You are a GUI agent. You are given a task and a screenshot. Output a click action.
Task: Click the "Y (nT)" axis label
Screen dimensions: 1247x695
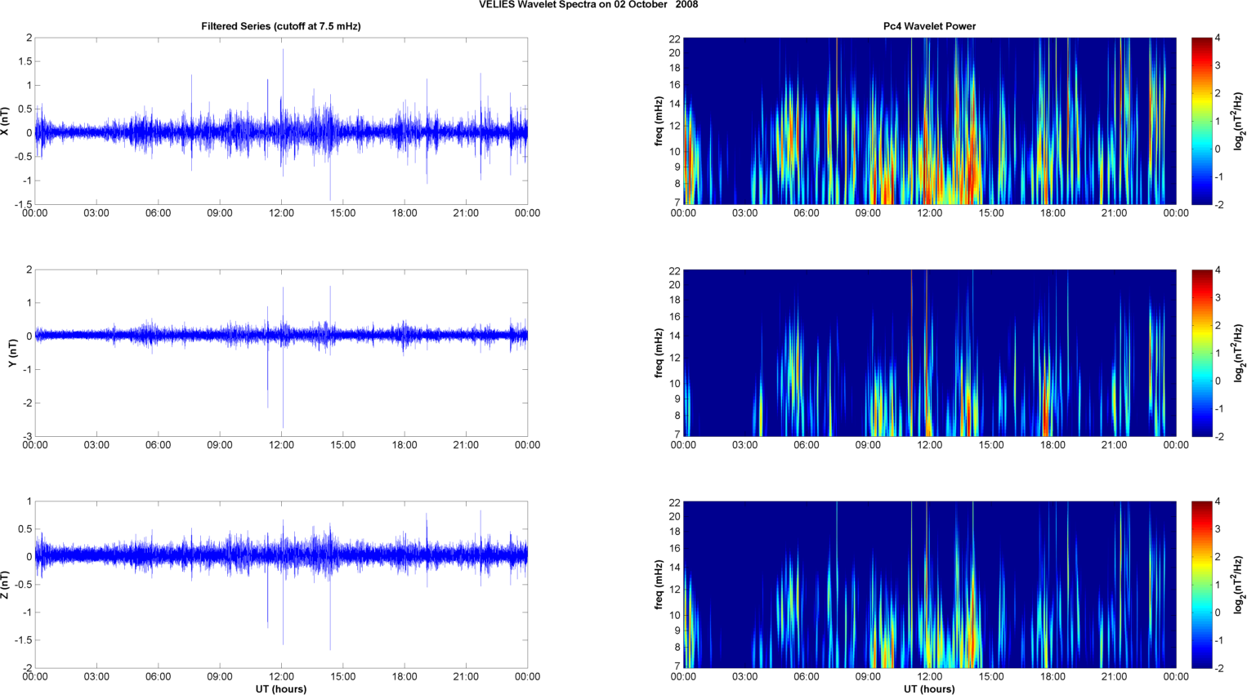[12, 353]
